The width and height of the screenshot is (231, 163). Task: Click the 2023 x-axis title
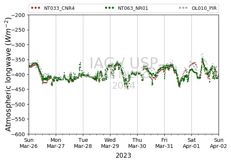point(124,155)
